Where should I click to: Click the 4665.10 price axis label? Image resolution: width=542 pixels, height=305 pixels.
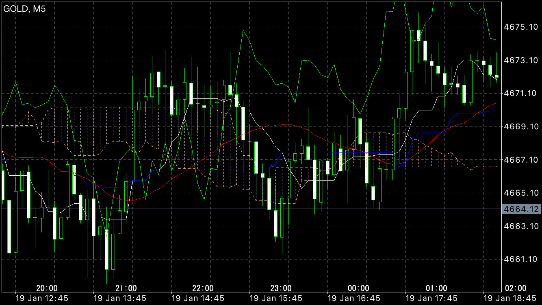[x=521, y=193]
